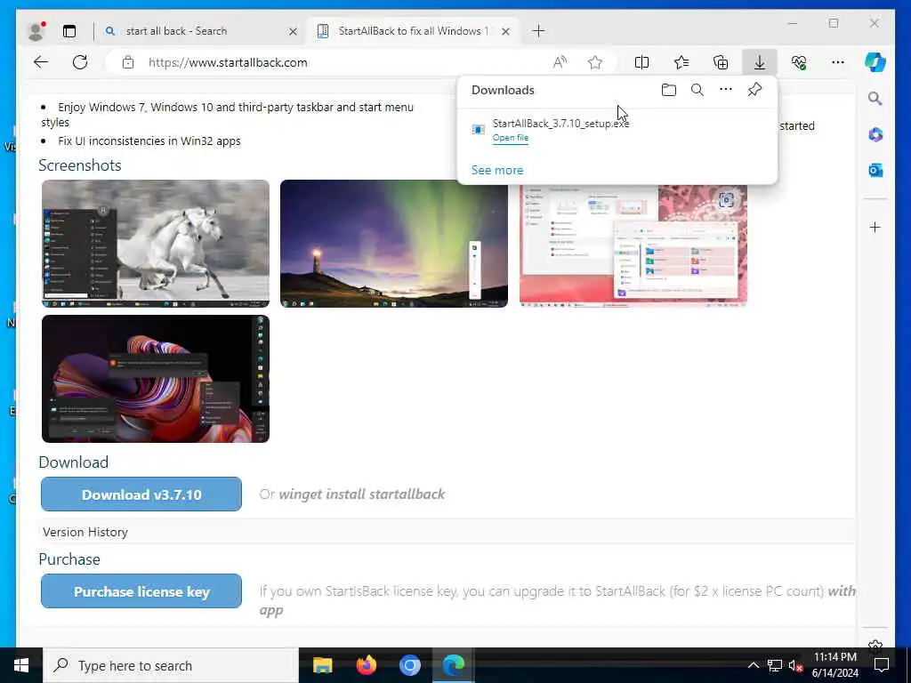
Task: Launch Copilot from the toolbar
Action: 875,62
